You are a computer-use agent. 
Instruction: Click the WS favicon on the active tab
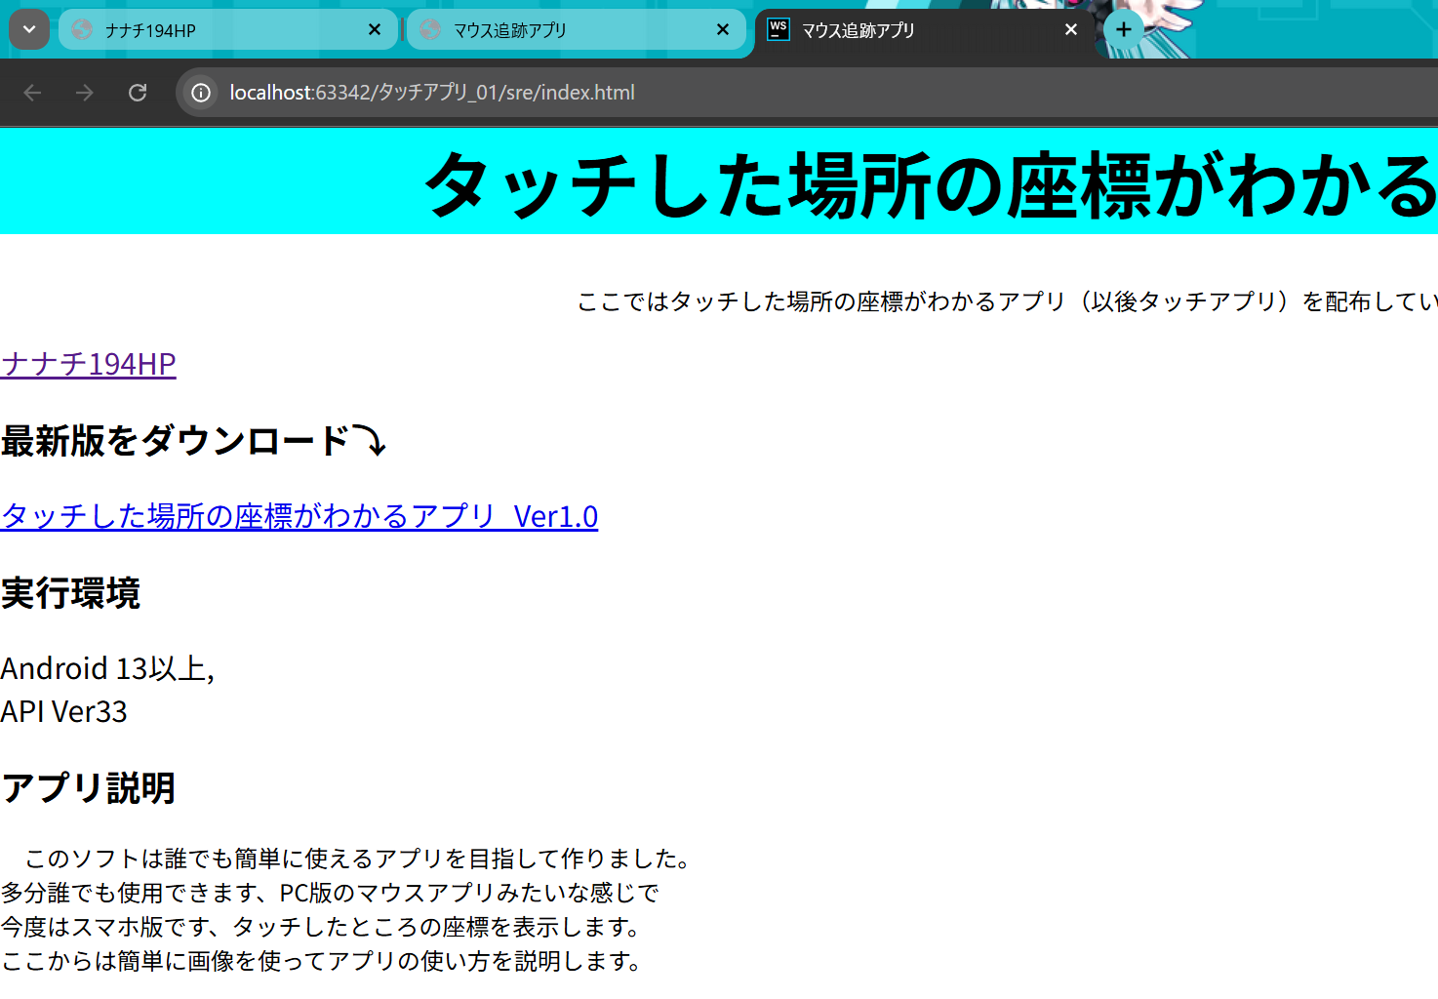point(778,29)
